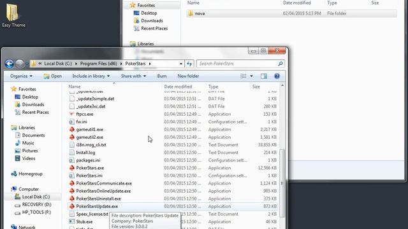Open address bar history dropdown arrow

181,64
